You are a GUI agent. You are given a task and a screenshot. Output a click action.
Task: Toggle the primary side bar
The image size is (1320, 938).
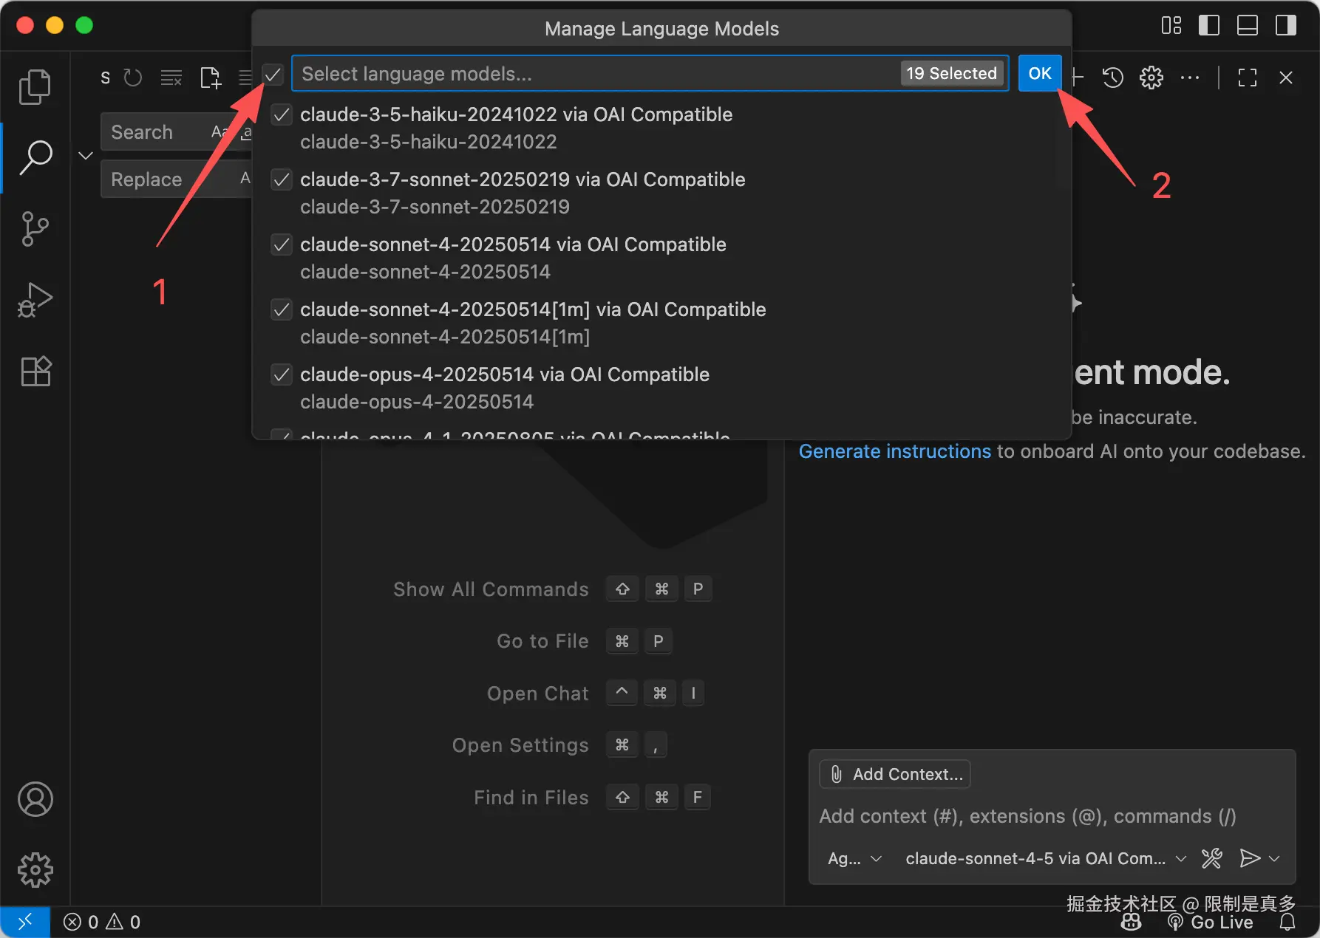tap(1209, 26)
